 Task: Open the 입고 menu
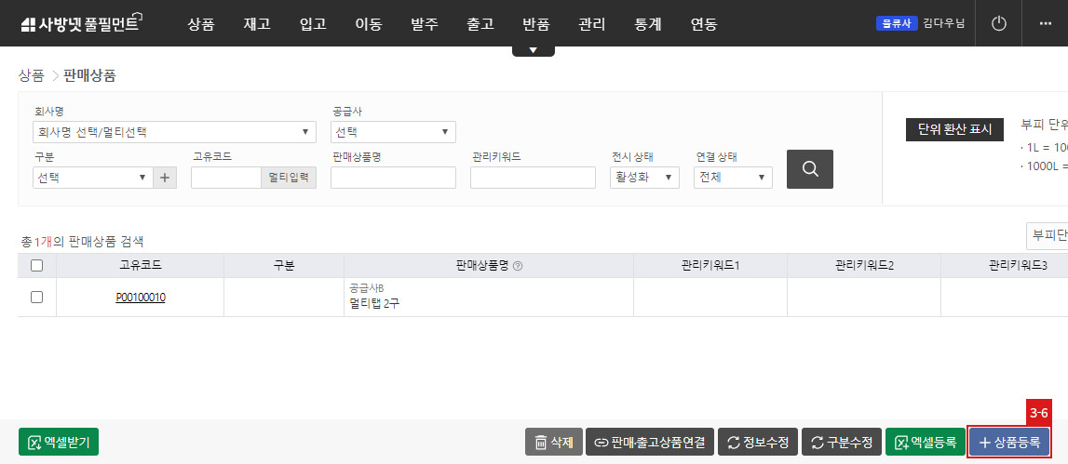click(x=313, y=24)
